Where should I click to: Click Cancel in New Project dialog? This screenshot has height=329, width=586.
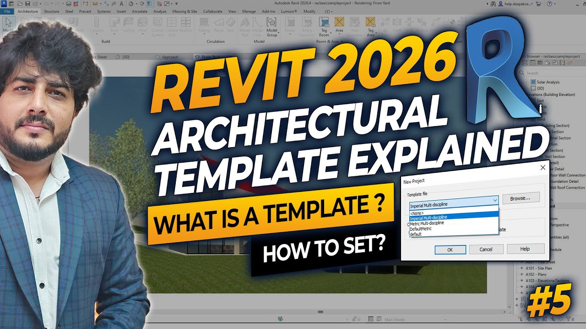point(486,249)
